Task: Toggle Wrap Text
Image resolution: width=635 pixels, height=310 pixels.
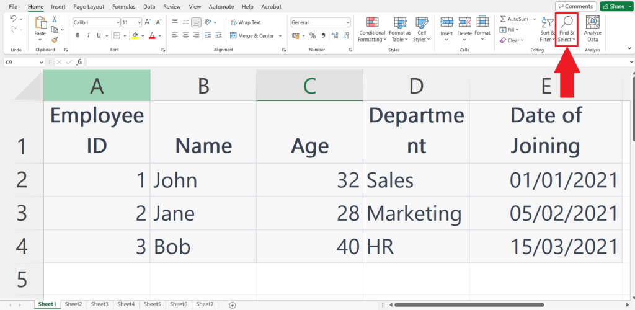Action: click(x=246, y=23)
